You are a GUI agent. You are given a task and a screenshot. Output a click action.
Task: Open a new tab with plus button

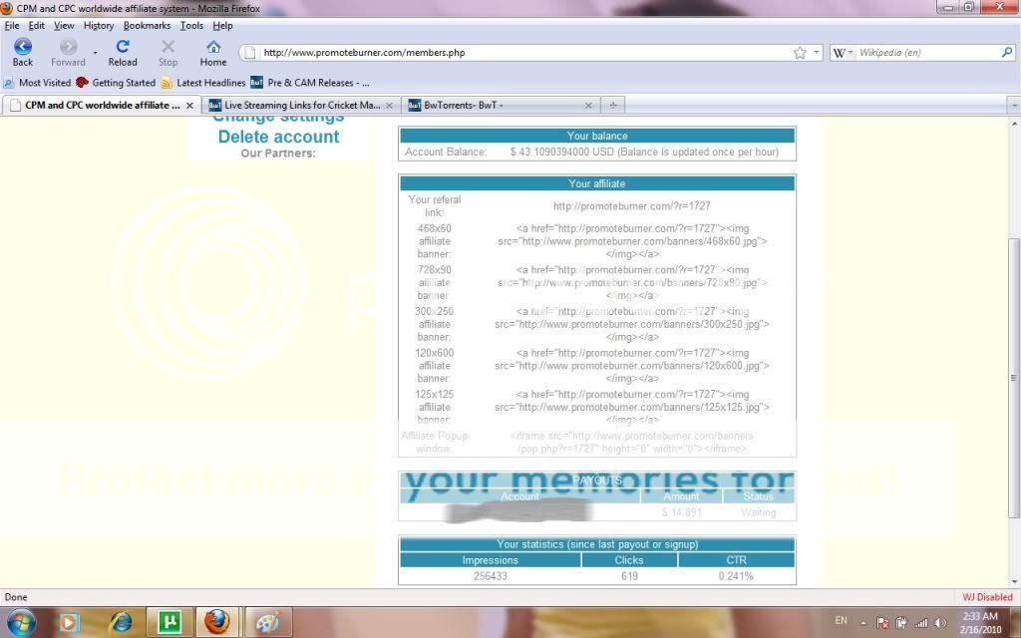613,105
